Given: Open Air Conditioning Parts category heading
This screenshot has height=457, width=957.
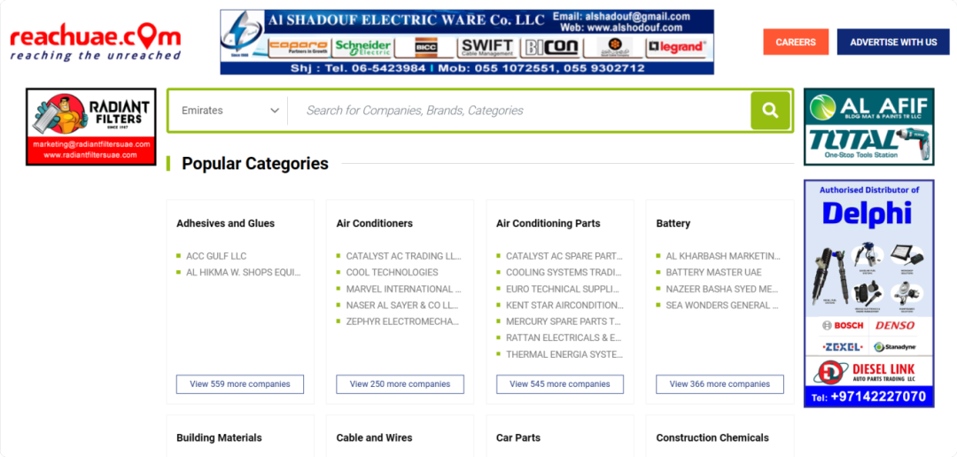Looking at the screenshot, I should pos(549,223).
